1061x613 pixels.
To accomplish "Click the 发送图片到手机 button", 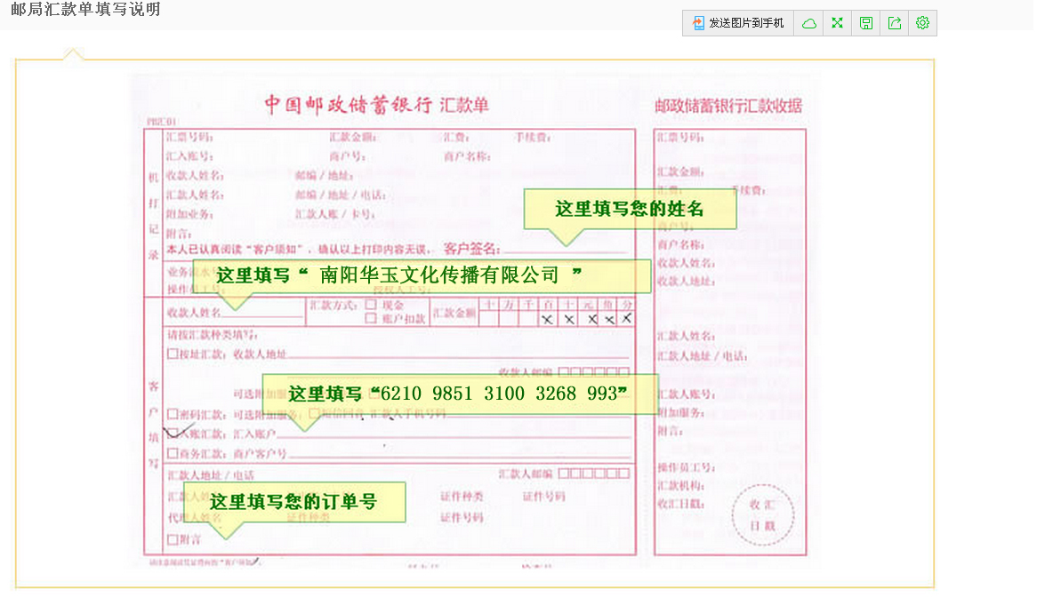I will coord(737,23).
